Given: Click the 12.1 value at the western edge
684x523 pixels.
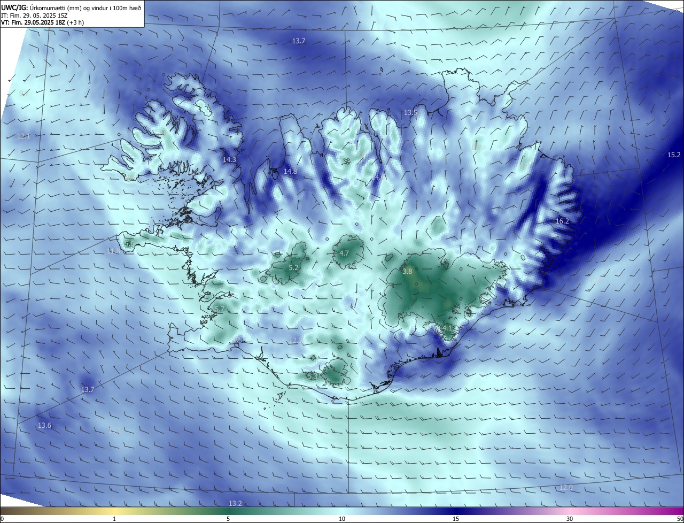Looking at the screenshot, I should click(24, 136).
